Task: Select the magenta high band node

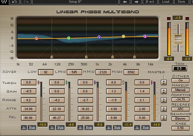Action: pyautogui.click(x=145, y=36)
